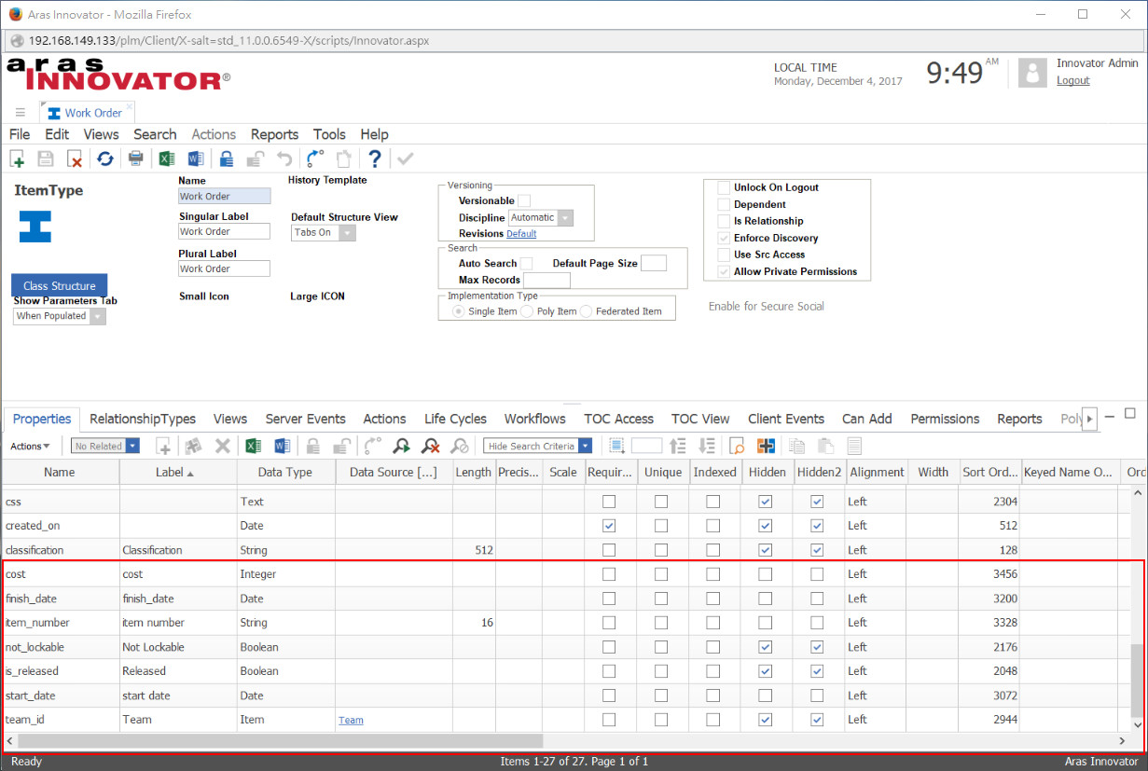Toggle the Is Relationship checkbox

(x=724, y=221)
